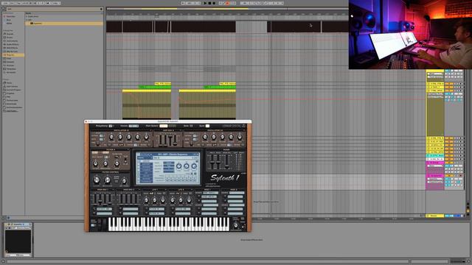Collapse the VST folder
The image size is (472, 265).
tap(27, 20)
